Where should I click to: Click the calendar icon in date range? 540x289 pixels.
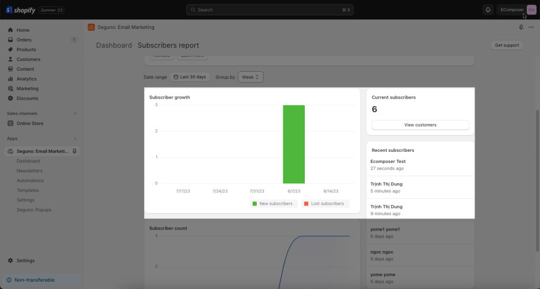(x=176, y=77)
